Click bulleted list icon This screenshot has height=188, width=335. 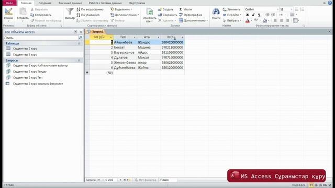tap(297, 9)
